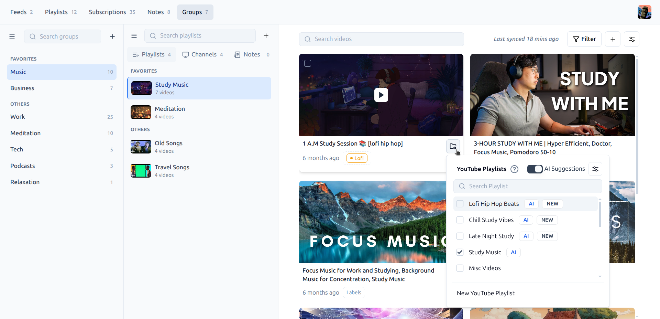Screen dimensions: 660x319
Task: Open filter settings in the YouTube Playlists popup
Action: [x=595, y=169]
